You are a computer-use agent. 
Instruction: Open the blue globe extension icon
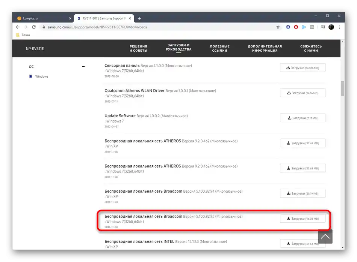288,27
